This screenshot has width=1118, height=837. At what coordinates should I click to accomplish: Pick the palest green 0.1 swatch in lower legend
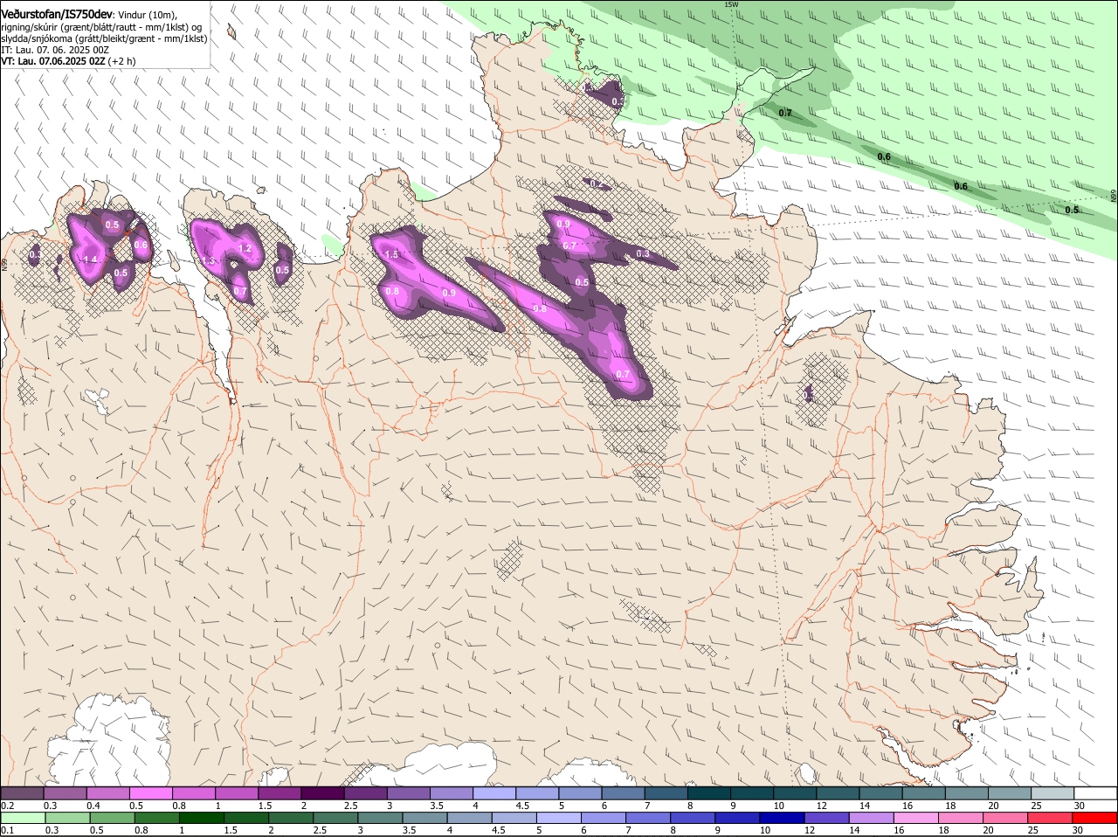coord(23,818)
